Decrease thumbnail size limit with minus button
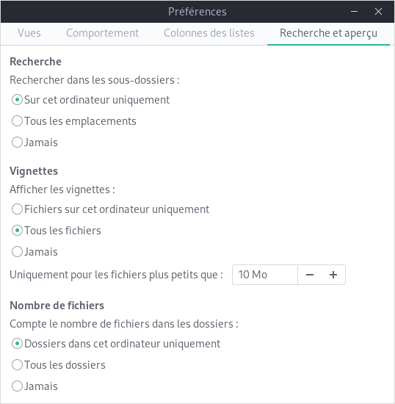The width and height of the screenshot is (395, 404). [310, 275]
